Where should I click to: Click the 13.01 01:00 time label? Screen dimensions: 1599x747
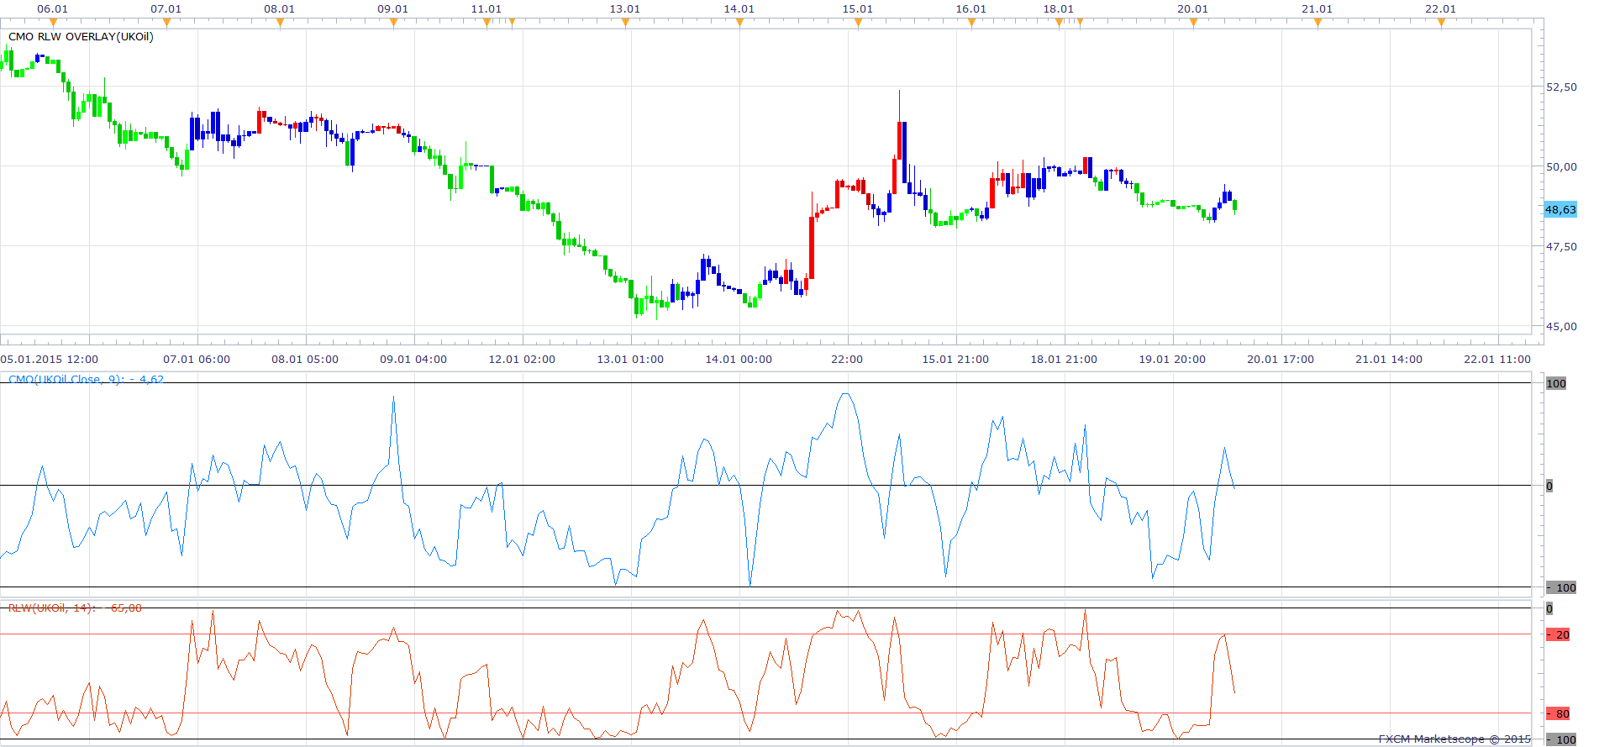pos(630,359)
